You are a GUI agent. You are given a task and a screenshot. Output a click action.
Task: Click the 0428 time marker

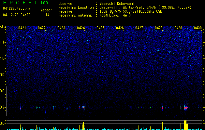pos(159,28)
